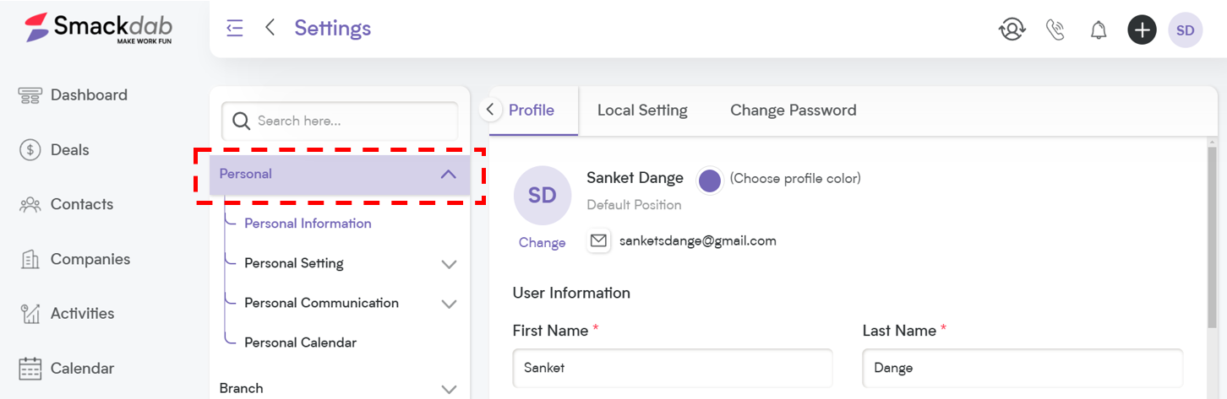The image size is (1227, 399).
Task: Open the Dashboard sidebar icon
Action: point(30,95)
